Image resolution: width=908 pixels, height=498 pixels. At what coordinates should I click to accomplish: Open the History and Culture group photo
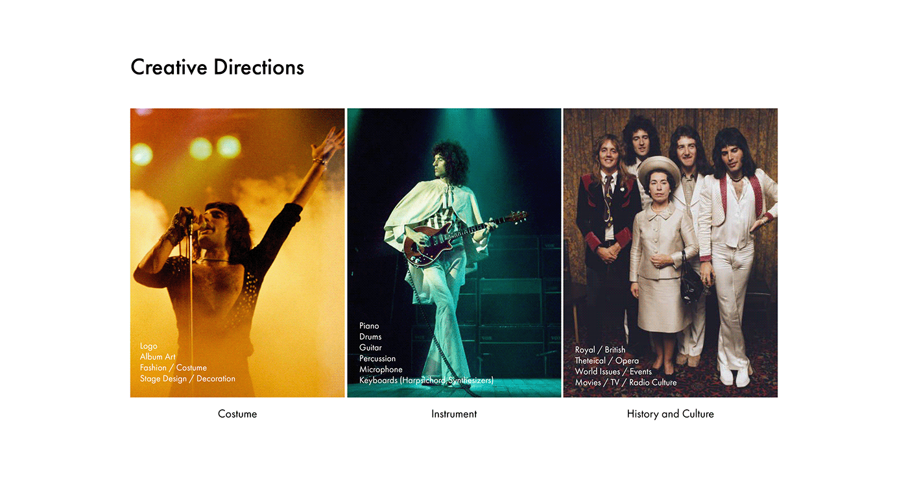click(671, 253)
